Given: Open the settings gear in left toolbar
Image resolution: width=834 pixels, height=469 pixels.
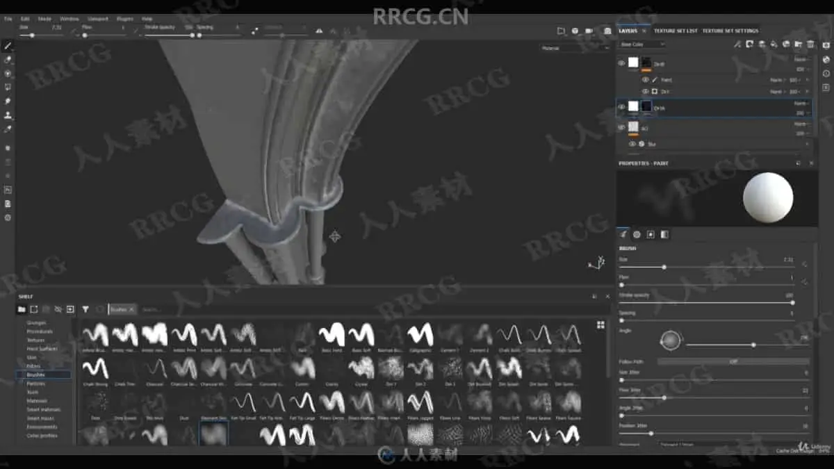Looking at the screenshot, I should click(8, 217).
